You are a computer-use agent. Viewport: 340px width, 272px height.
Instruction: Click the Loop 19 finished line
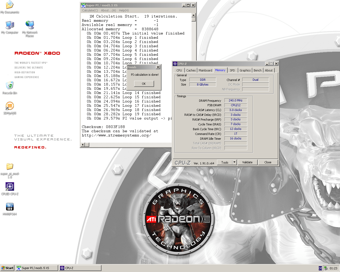124,114
